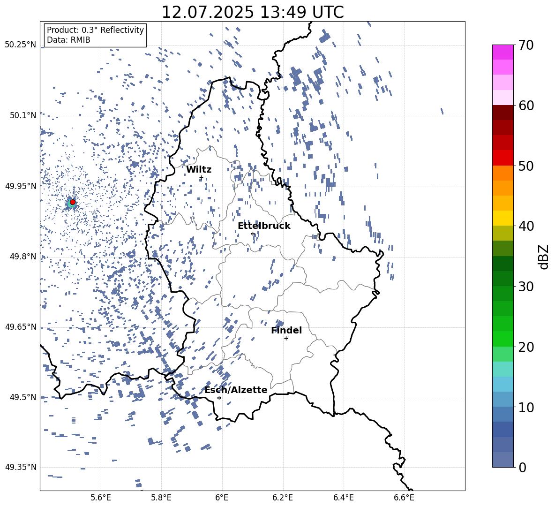Click the 6.4°E longitude label

343,498
